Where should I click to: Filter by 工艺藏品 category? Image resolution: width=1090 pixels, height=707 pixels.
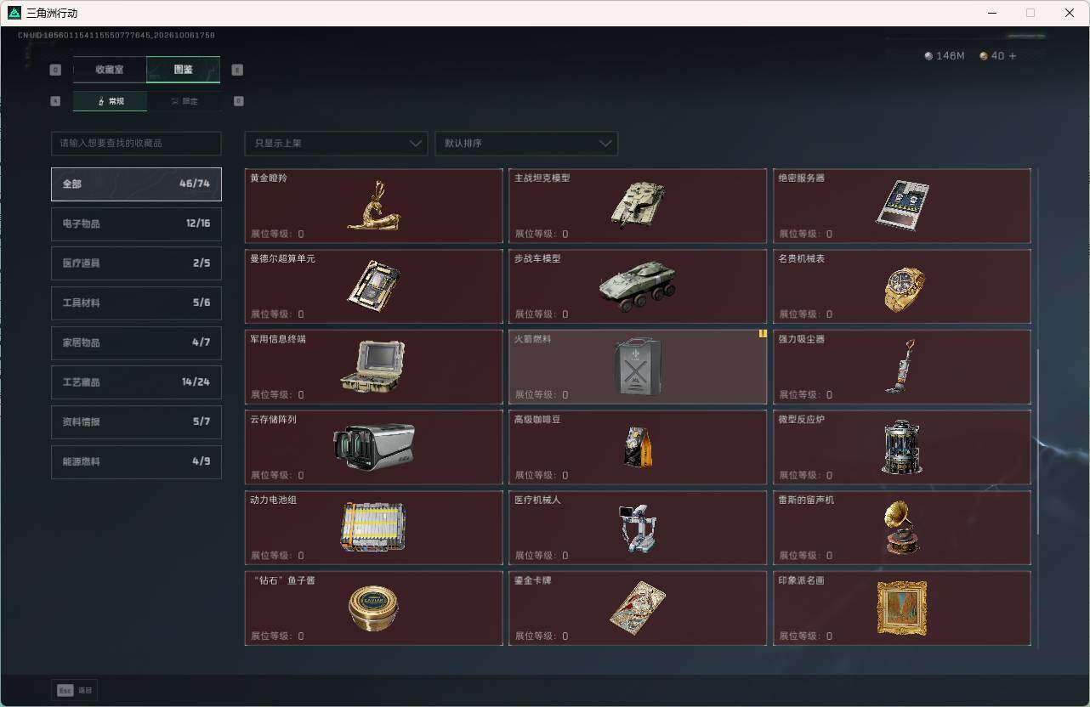point(136,382)
